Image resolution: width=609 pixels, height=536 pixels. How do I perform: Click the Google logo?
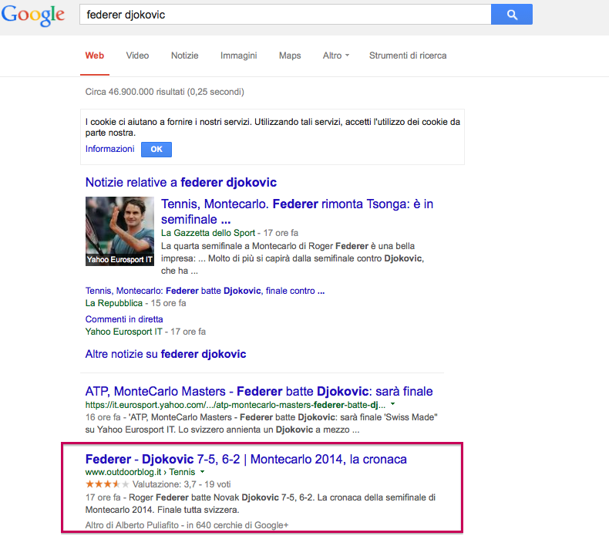point(33,15)
